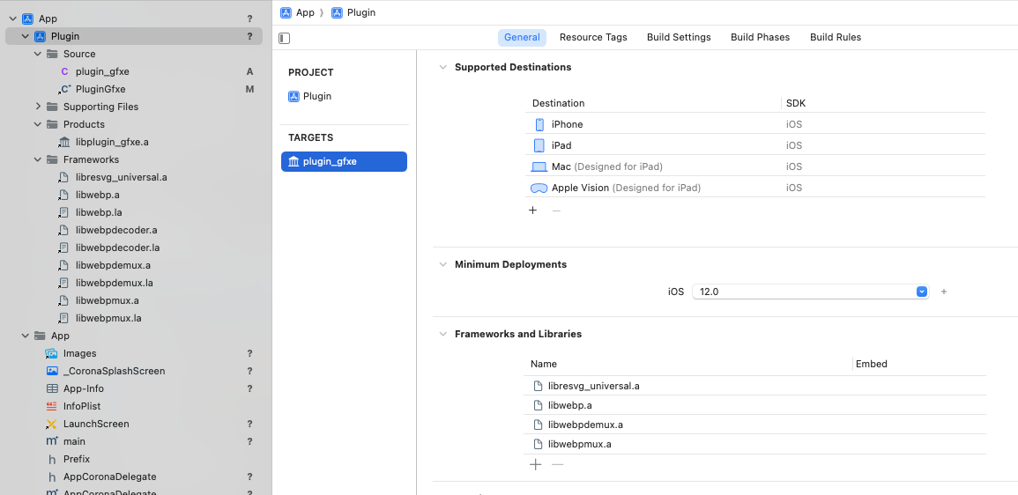This screenshot has width=1018, height=495.
Task: Click libwebp.la file icon in navigator
Action: pos(63,212)
